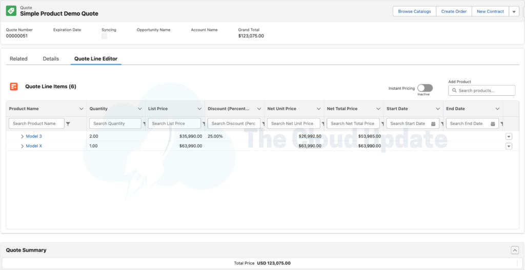Toggle the Instant Pricing switch
Screen dimensions: 525x270
click(425, 88)
